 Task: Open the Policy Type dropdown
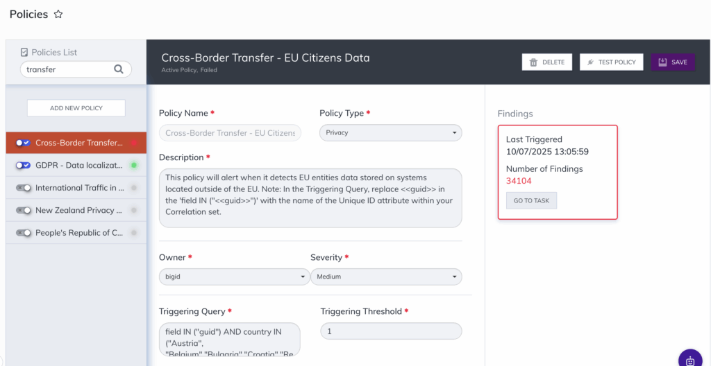click(390, 132)
